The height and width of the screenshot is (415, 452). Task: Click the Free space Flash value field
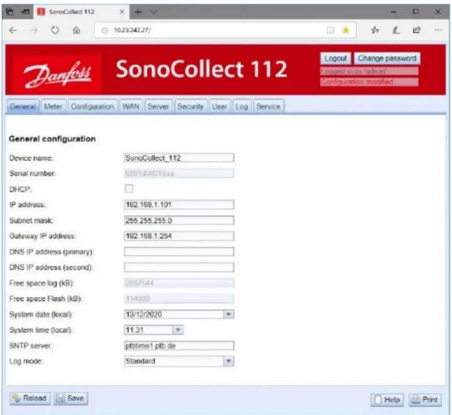click(179, 299)
